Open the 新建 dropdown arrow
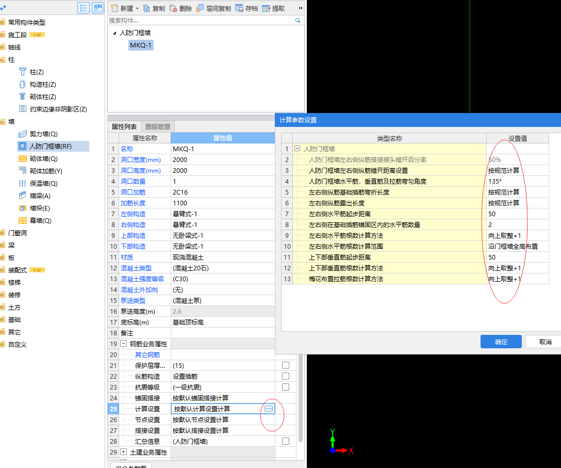The image size is (561, 468). point(137,9)
